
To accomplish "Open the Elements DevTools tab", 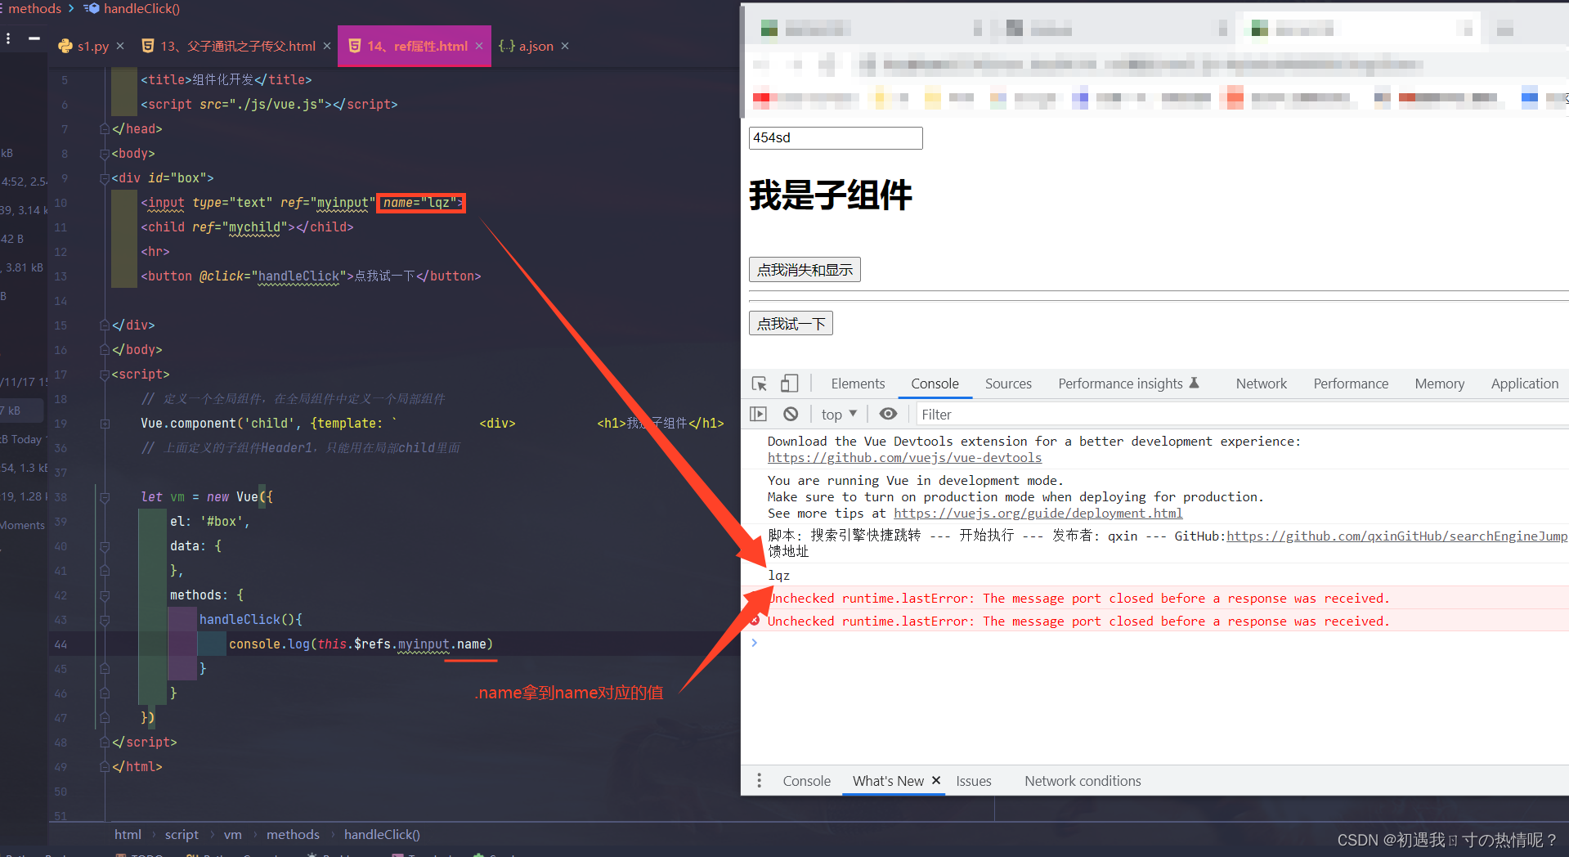I will pyautogui.click(x=858, y=384).
